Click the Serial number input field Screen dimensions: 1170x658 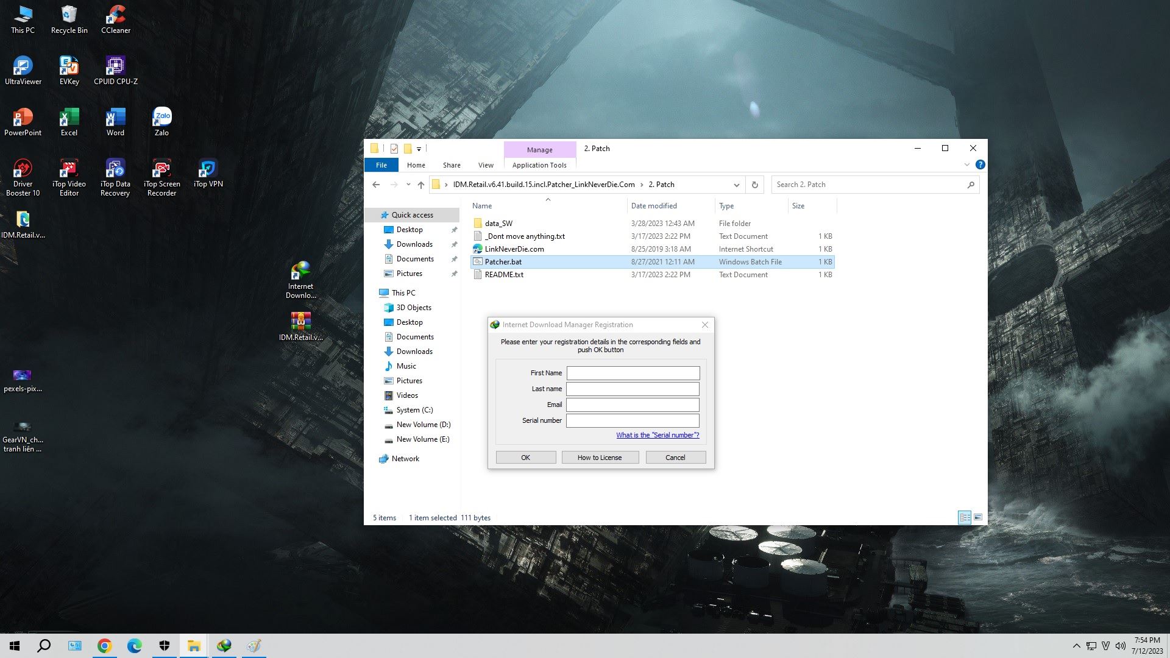click(633, 420)
